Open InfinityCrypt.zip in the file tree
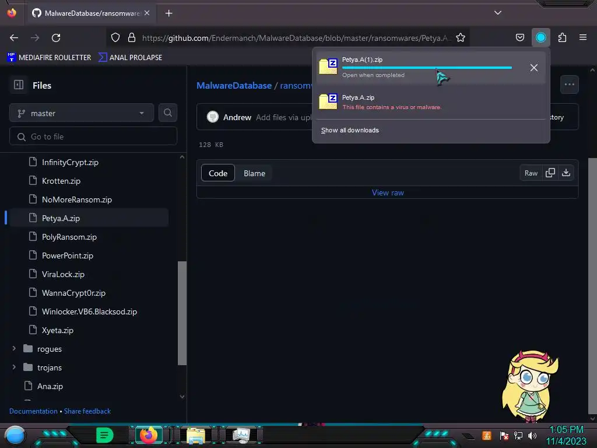 [70, 162]
